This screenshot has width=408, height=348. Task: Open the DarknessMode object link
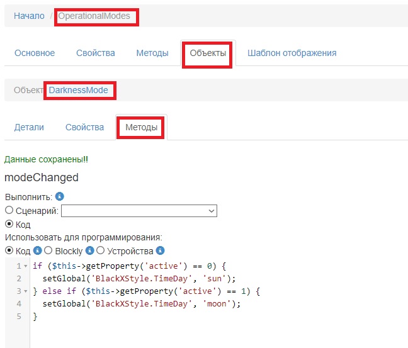pyautogui.click(x=79, y=91)
